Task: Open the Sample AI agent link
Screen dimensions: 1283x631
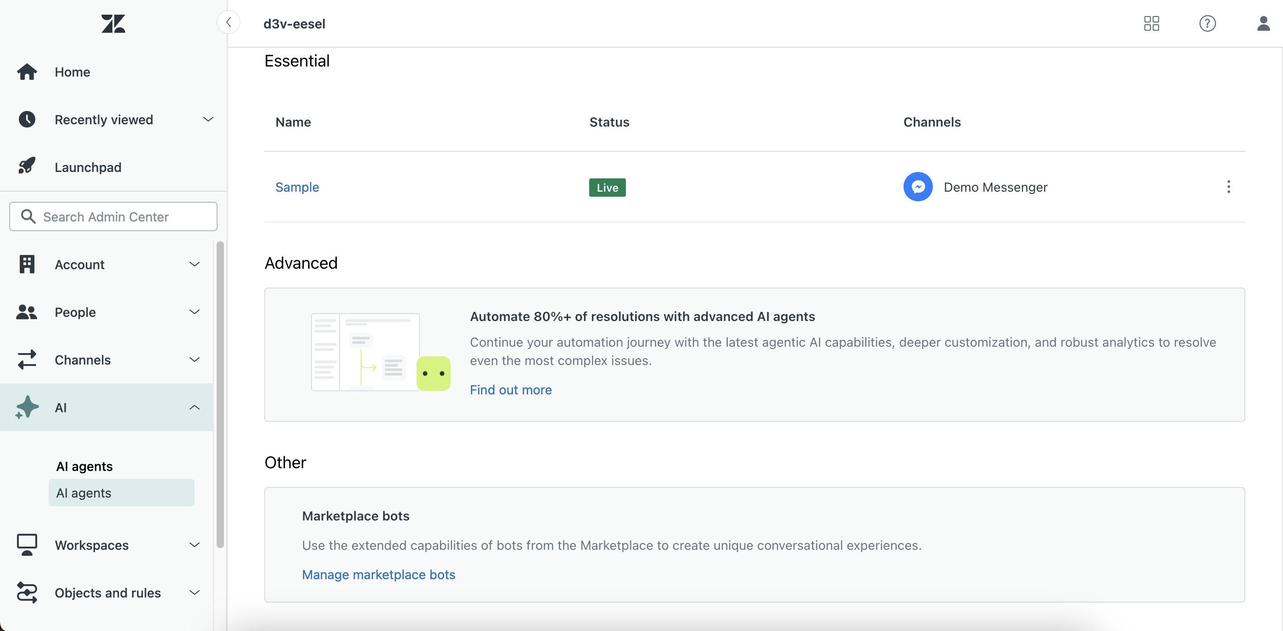Action: point(297,187)
